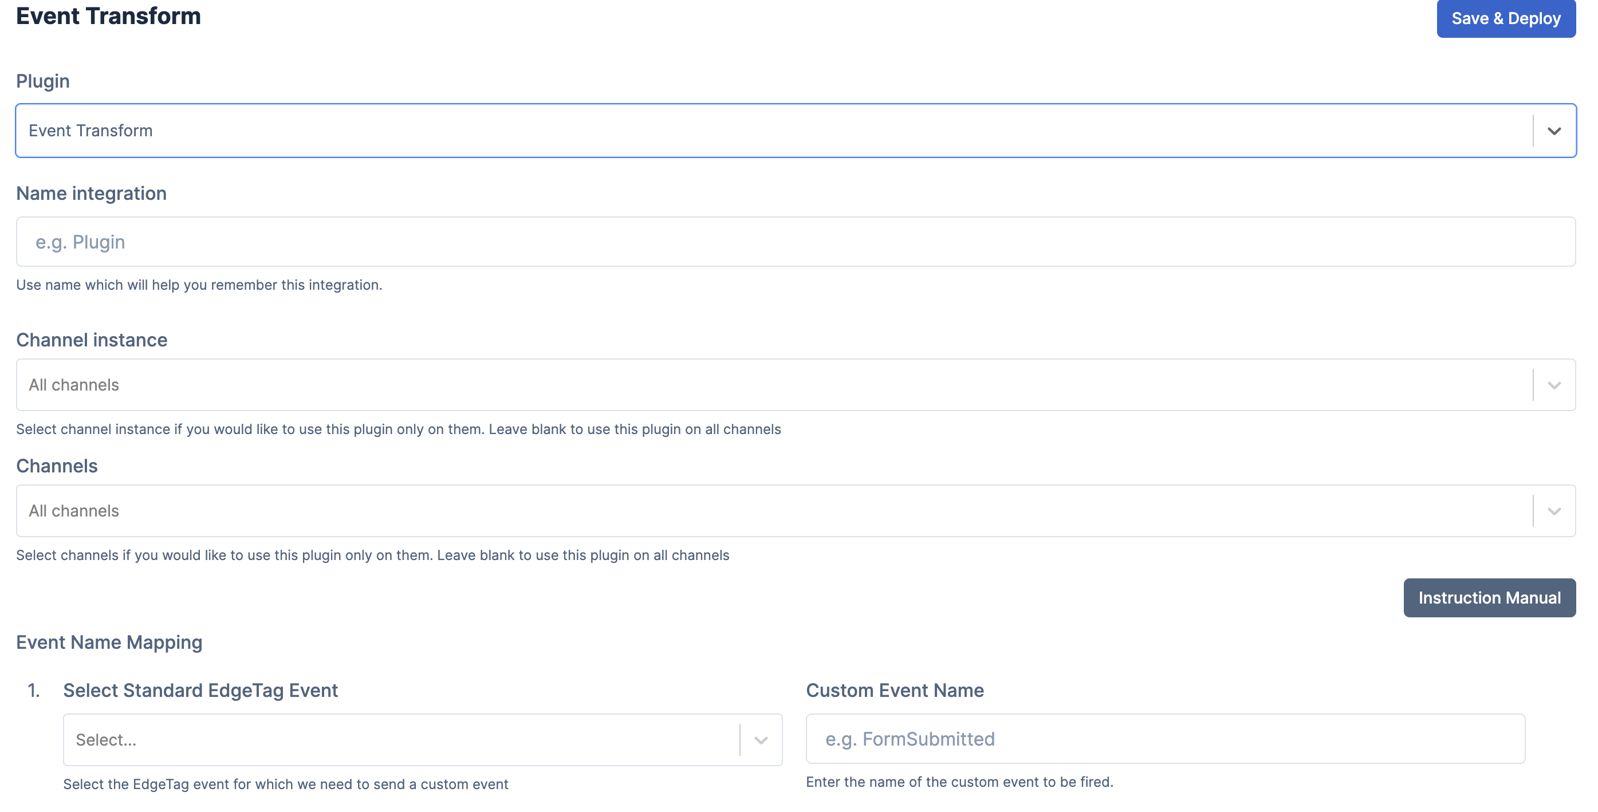Click the Select Standard EdgeTag Event label
The height and width of the screenshot is (812, 1598).
click(x=200, y=691)
